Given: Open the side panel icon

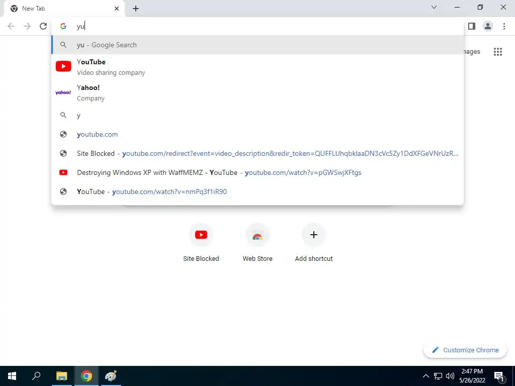Looking at the screenshot, I should [x=472, y=26].
